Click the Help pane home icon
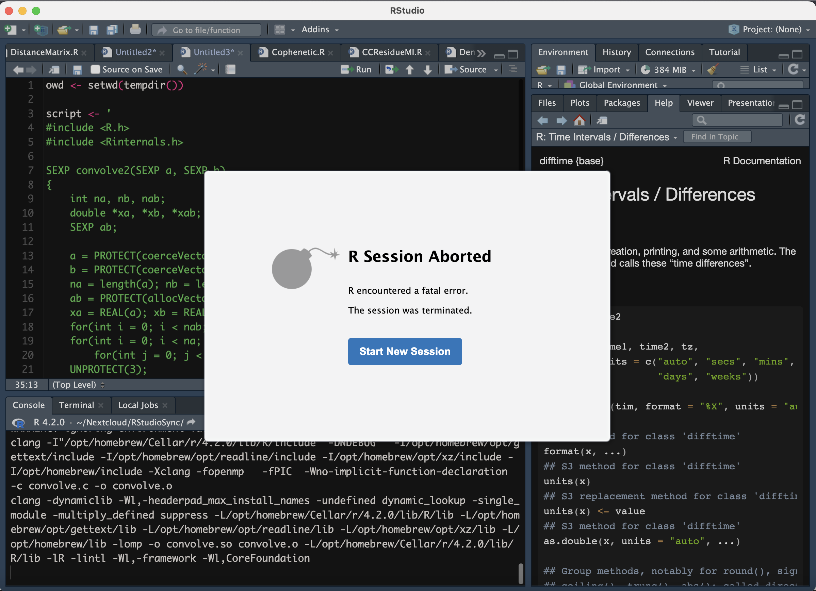Screen dimensions: 816x591 pyautogui.click(x=580, y=120)
